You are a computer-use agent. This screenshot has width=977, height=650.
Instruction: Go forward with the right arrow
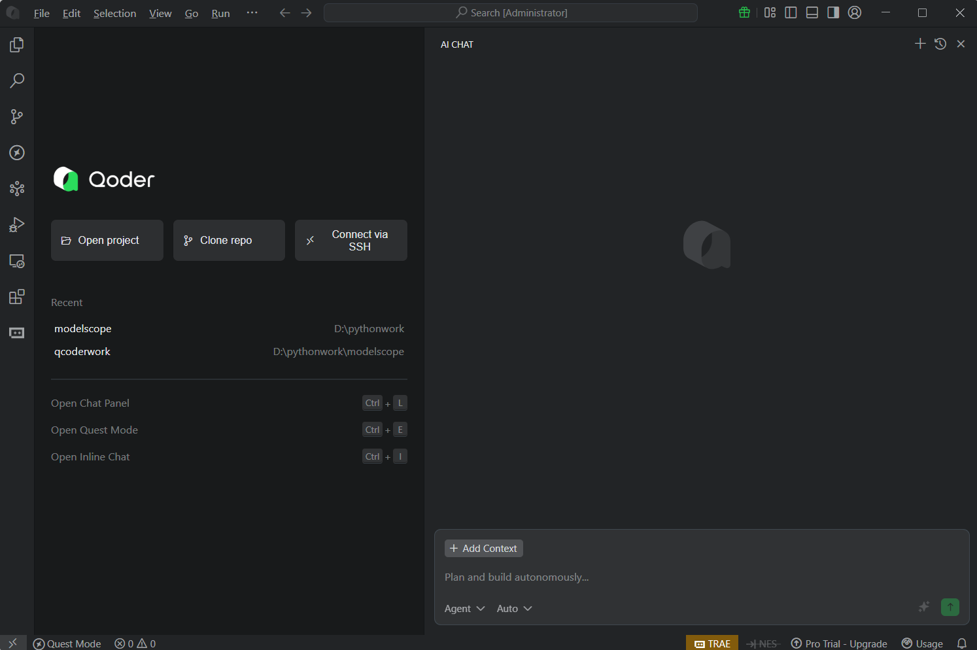click(306, 12)
